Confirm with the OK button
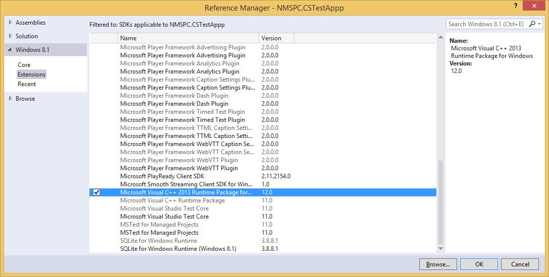Screen dimensions: 549x277 (479, 264)
